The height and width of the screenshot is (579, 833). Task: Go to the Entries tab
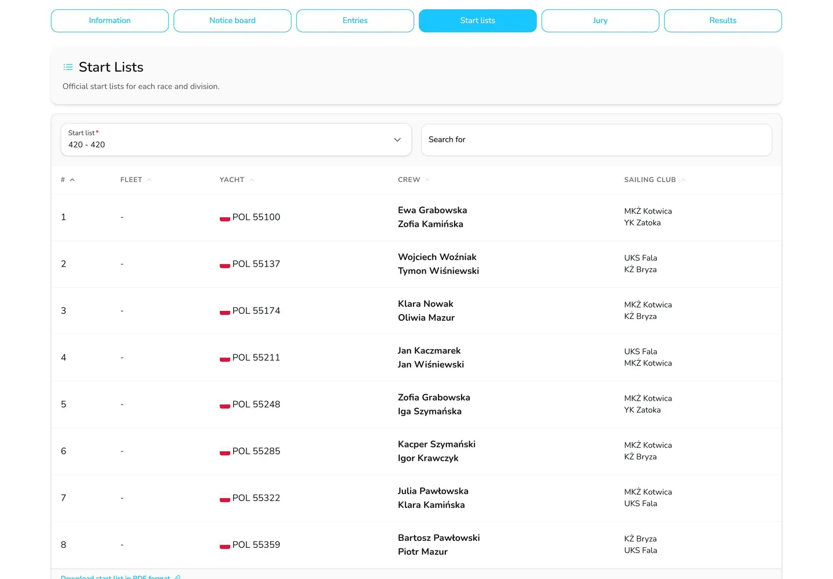[x=355, y=21]
